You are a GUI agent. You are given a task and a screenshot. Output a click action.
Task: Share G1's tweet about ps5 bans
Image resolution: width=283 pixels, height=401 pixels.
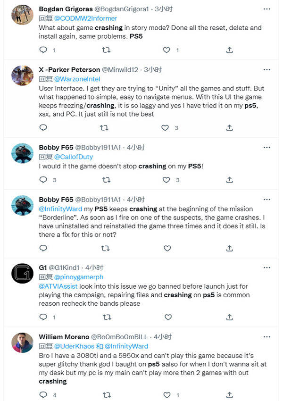pos(229,317)
